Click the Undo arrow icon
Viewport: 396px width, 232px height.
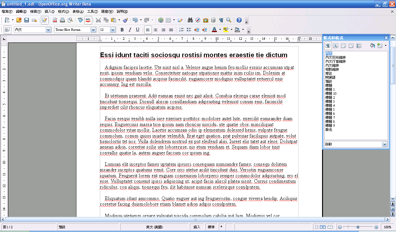tap(135, 20)
